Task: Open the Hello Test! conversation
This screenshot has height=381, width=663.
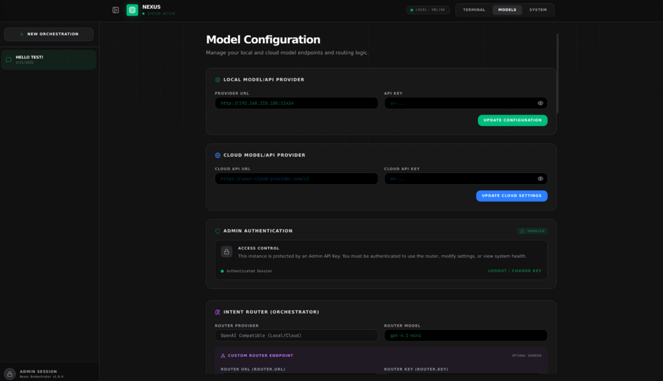Action: tap(48, 60)
